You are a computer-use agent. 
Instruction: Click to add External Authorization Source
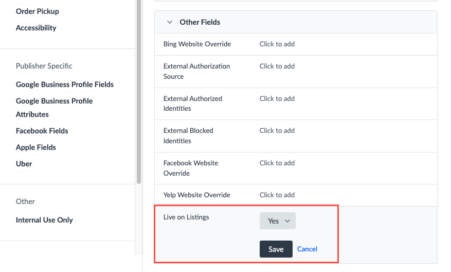point(277,66)
